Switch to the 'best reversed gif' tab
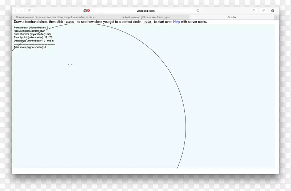 (145, 17)
